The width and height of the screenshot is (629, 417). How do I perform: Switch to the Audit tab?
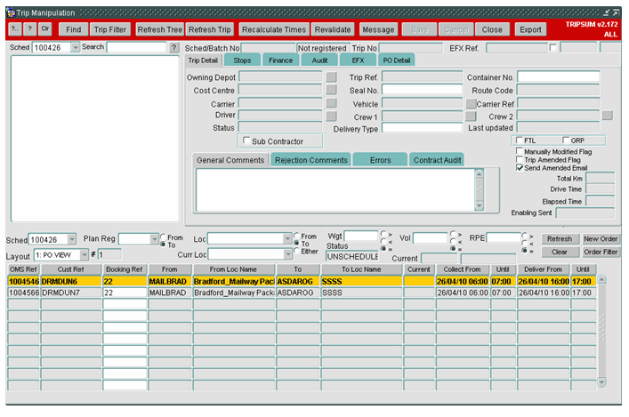click(319, 60)
